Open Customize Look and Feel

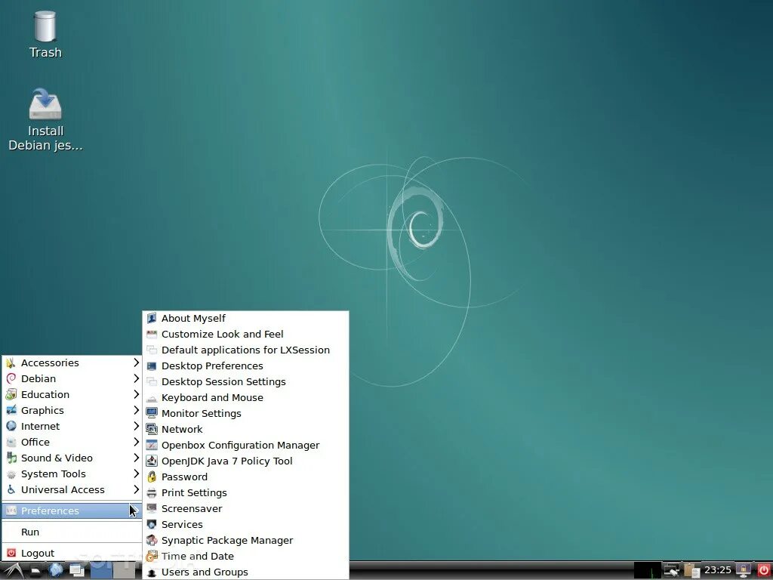tap(245, 334)
